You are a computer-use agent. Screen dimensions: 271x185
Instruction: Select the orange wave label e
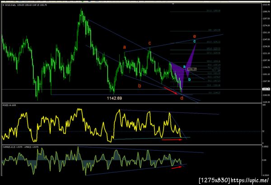pyautogui.click(x=194, y=36)
